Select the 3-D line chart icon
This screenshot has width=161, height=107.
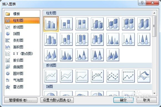pyautogui.click(x=144, y=76)
